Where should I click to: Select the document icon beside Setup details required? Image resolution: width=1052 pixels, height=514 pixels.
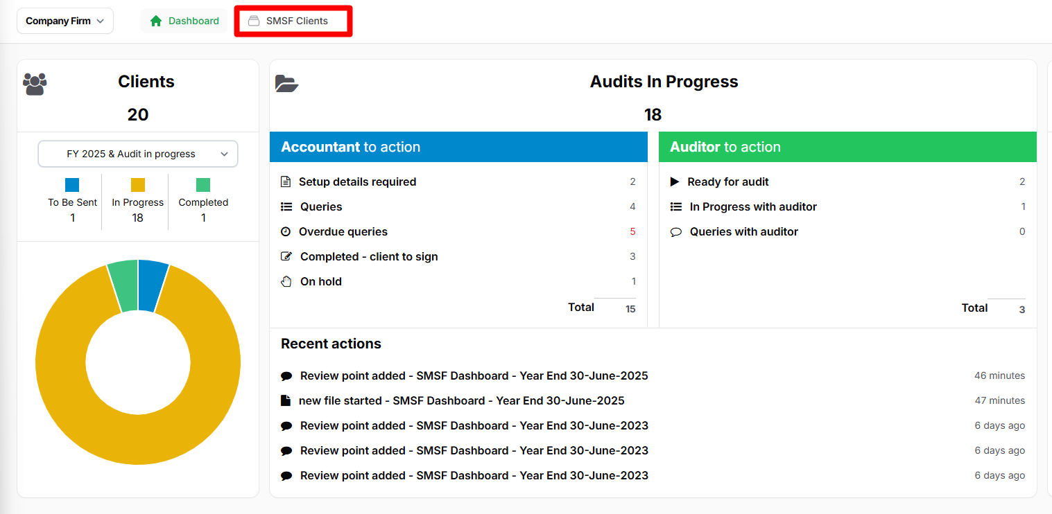[x=286, y=181]
